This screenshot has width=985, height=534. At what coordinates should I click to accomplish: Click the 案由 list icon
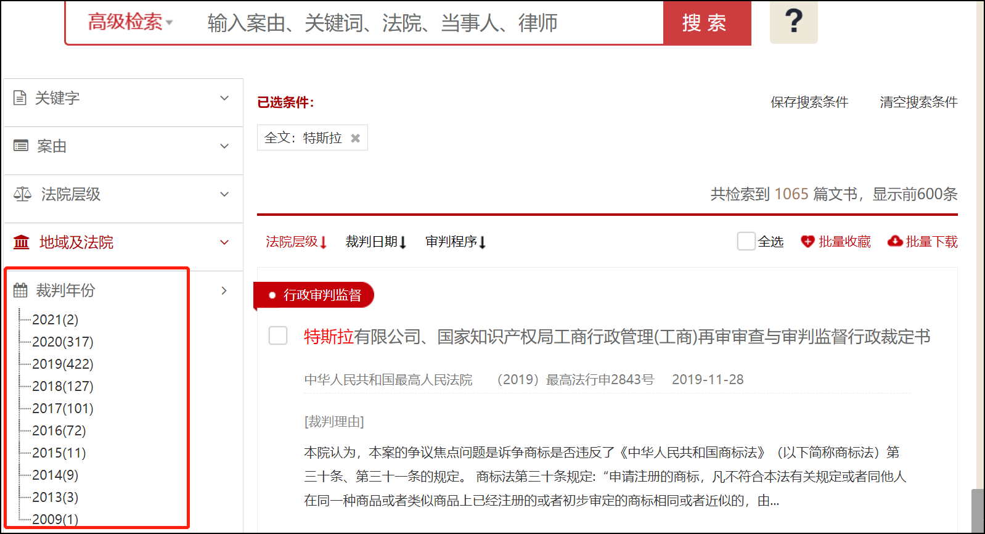coord(21,146)
